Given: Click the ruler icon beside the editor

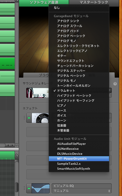Looking at the screenshot, I should click(17, 155).
